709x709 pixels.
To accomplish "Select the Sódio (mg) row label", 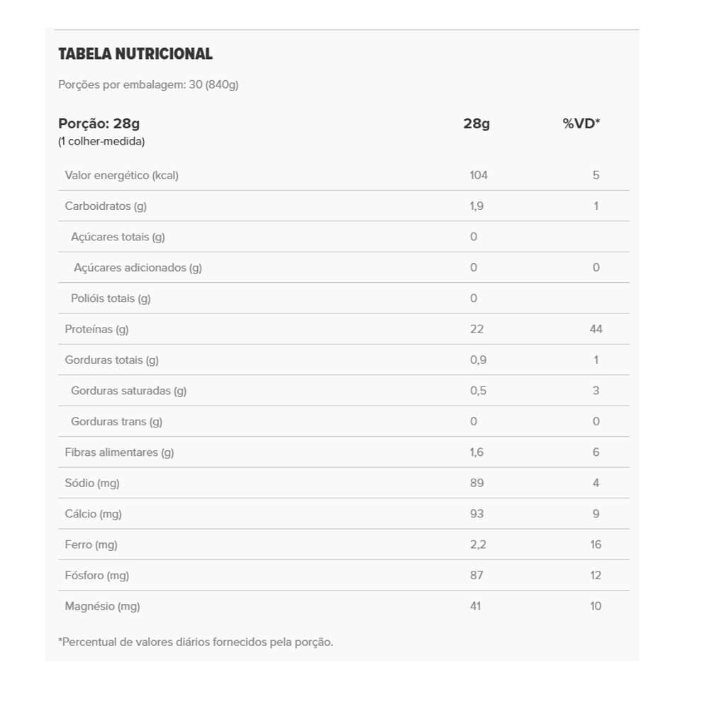I will tap(92, 483).
